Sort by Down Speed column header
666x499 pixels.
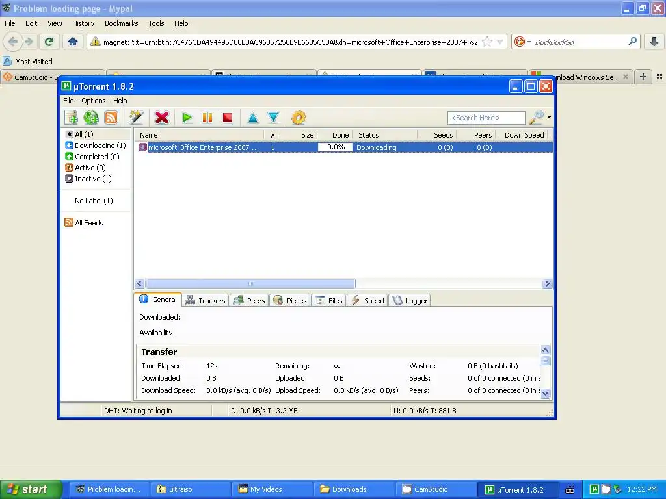[x=522, y=135]
